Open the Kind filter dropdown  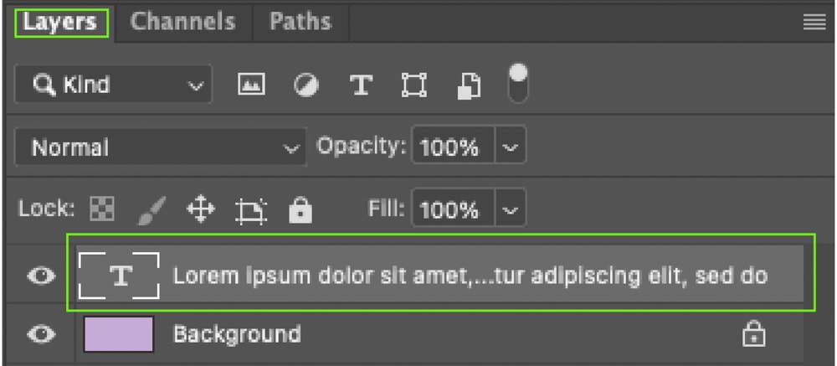tap(113, 85)
